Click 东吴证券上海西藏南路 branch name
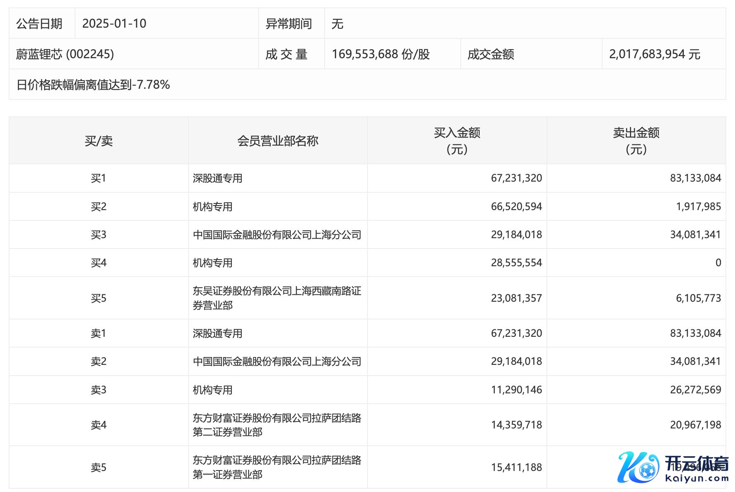Screen dimensions: 735x492 pyautogui.click(x=277, y=298)
